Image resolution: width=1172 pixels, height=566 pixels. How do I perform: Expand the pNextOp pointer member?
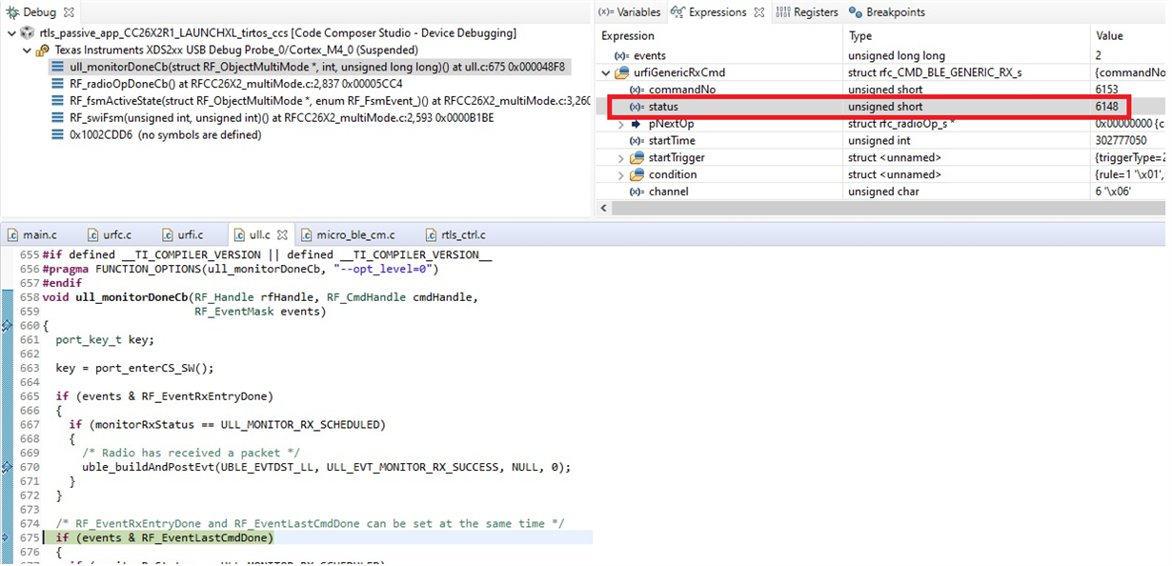pyautogui.click(x=621, y=124)
